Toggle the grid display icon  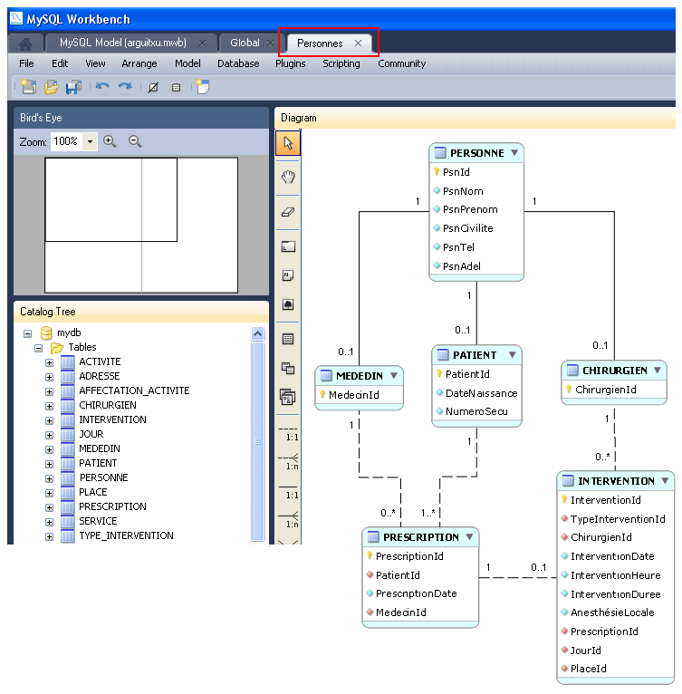pos(153,87)
